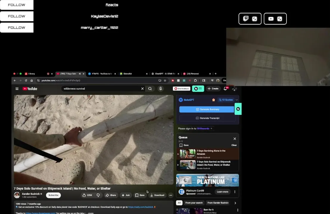Click Generate Transcript in NoteGPT
Image resolution: width=330 pixels, height=214 pixels.
coord(207,118)
